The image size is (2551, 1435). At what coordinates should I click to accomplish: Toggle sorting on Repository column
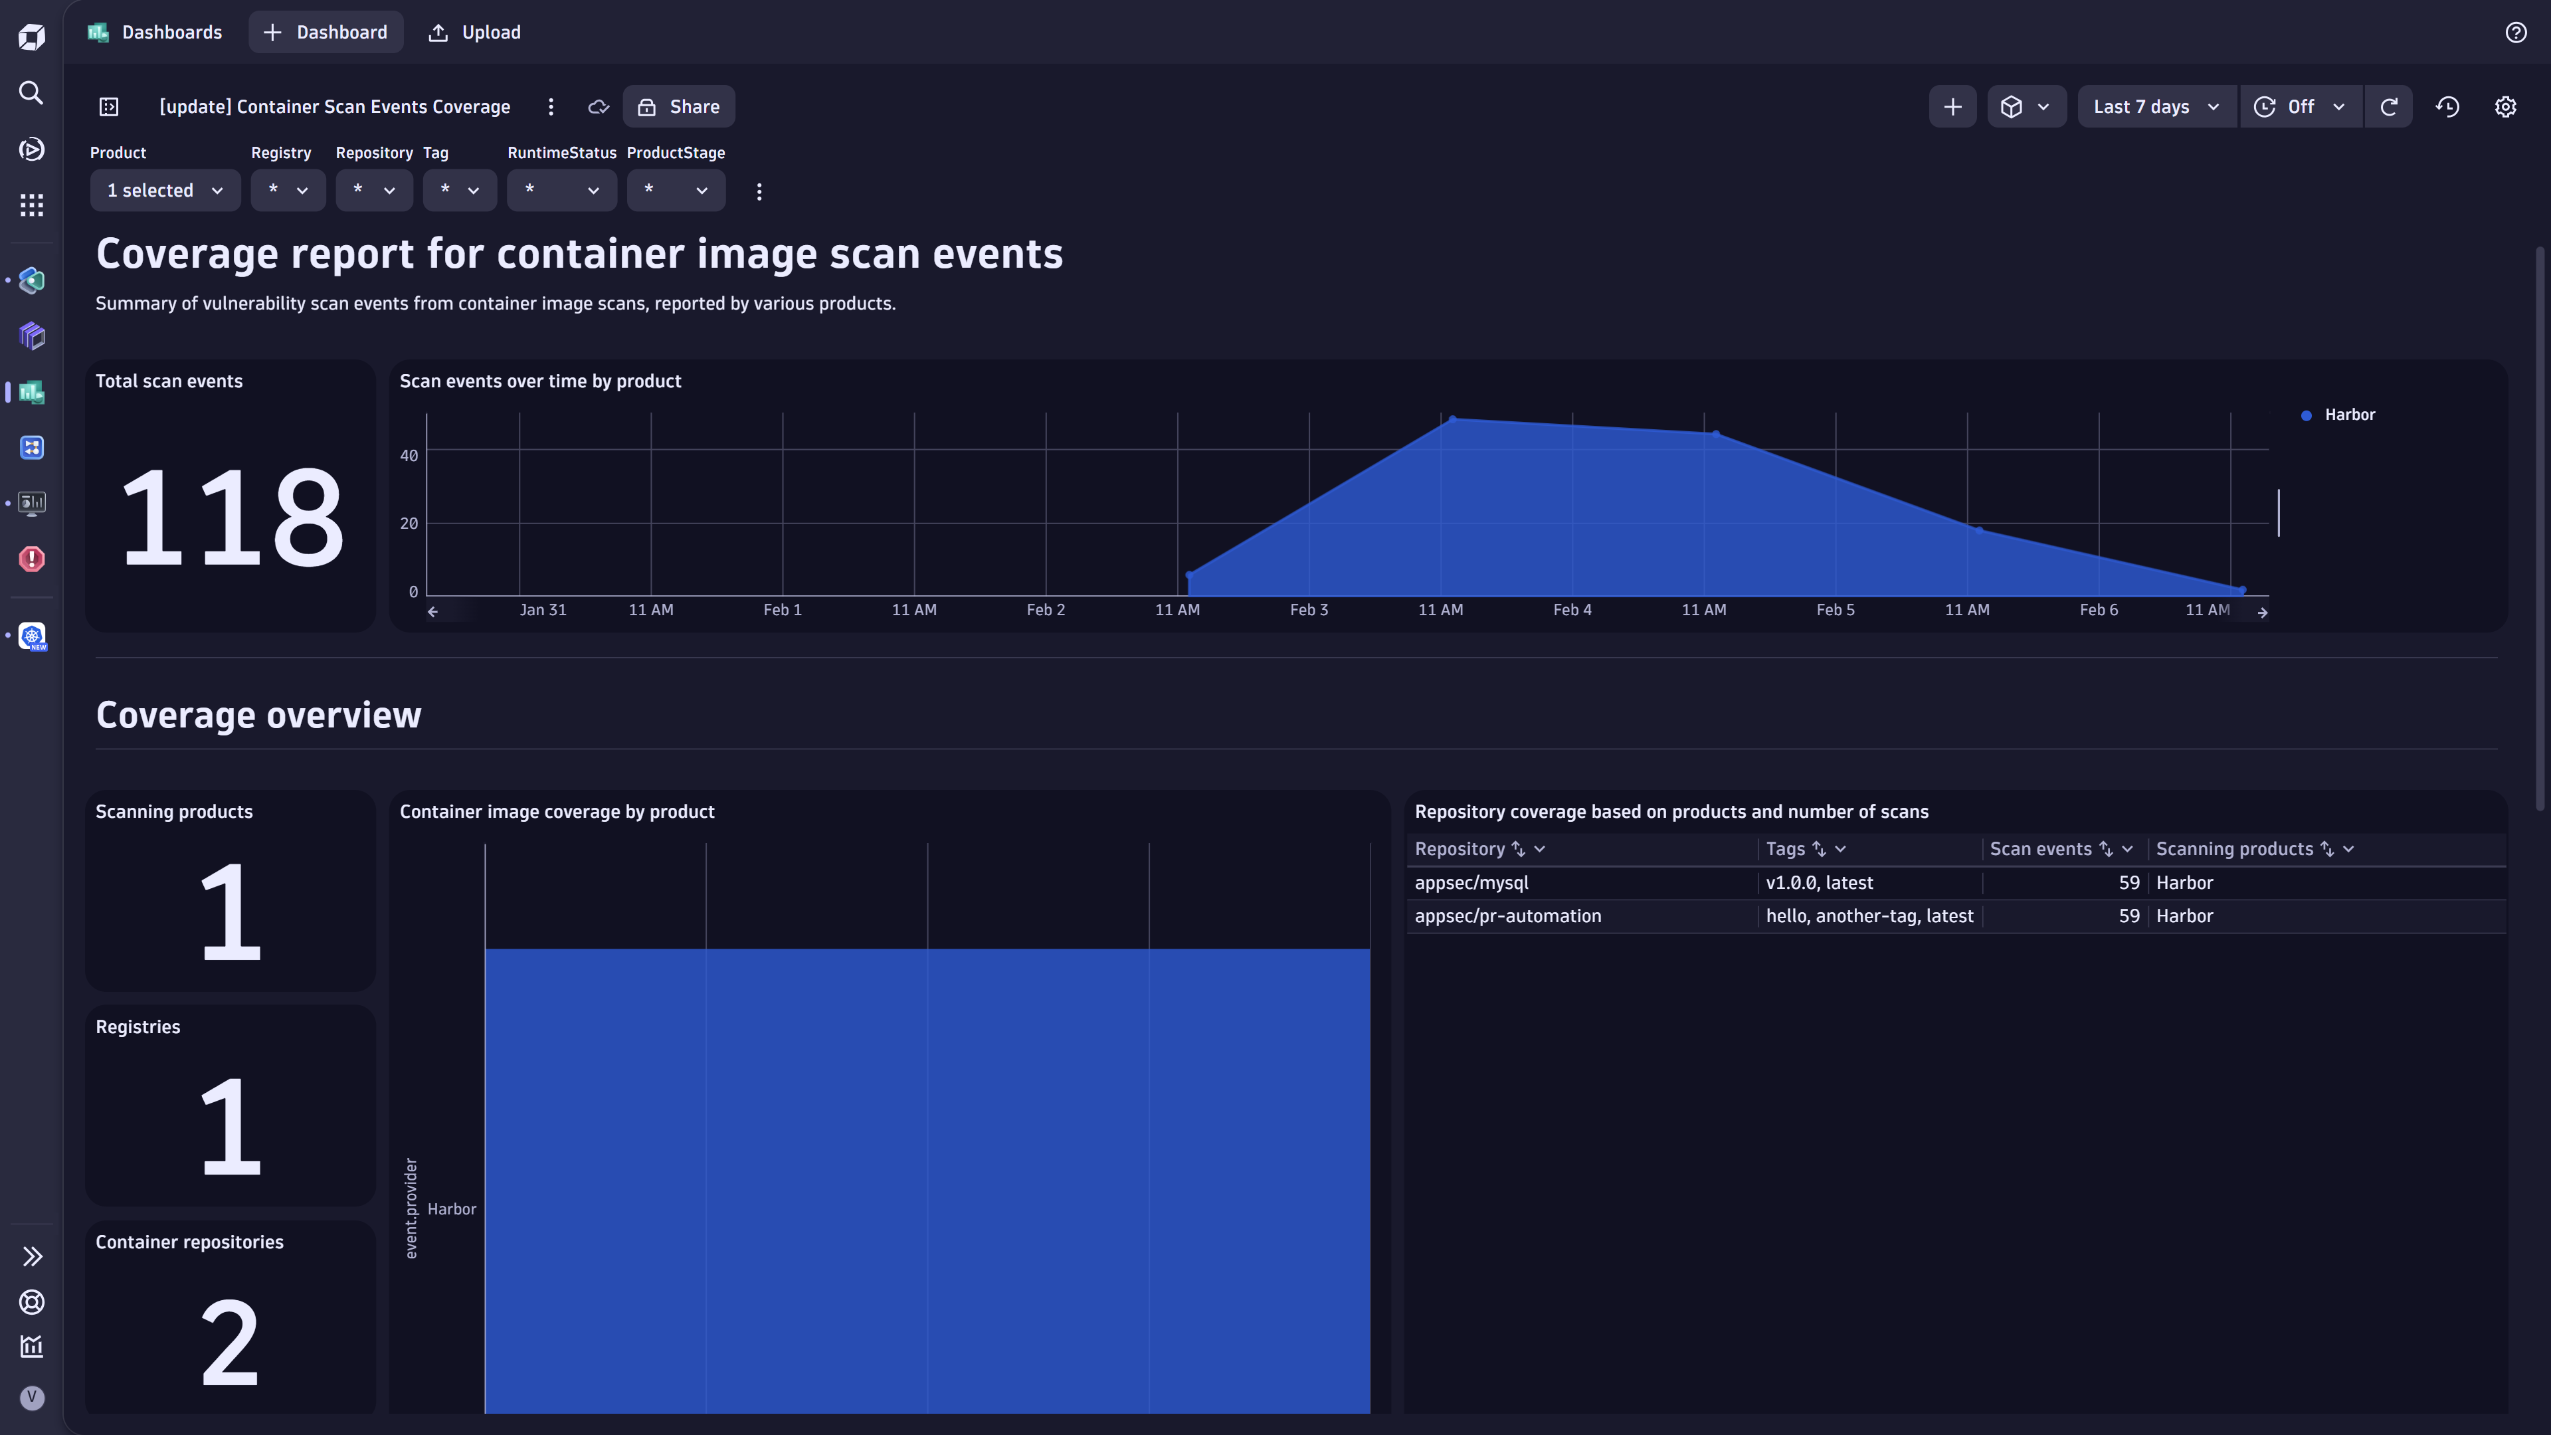pos(1518,849)
